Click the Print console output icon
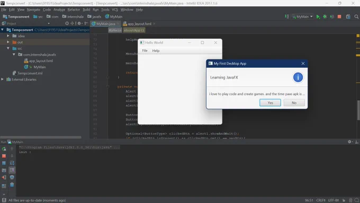The width and height of the screenshot is (360, 203). click(x=12, y=178)
